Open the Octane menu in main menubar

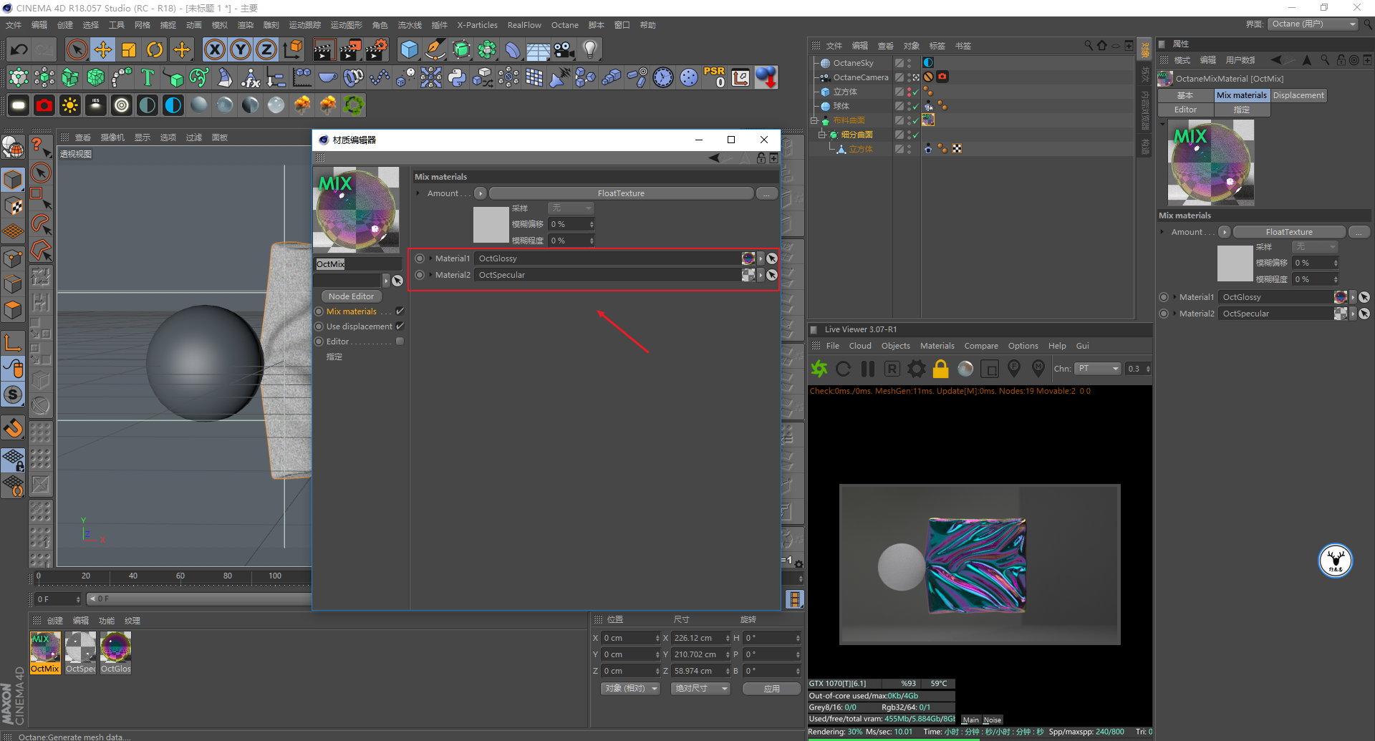point(564,25)
